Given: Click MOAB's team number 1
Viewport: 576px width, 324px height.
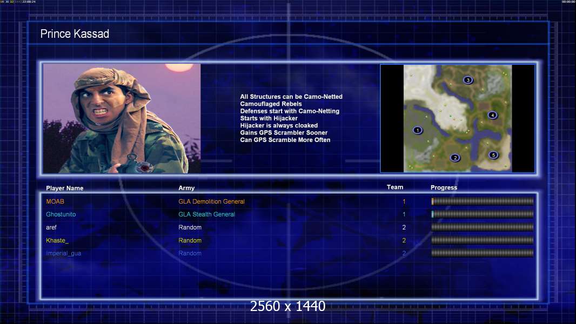Looking at the screenshot, I should pyautogui.click(x=404, y=201).
